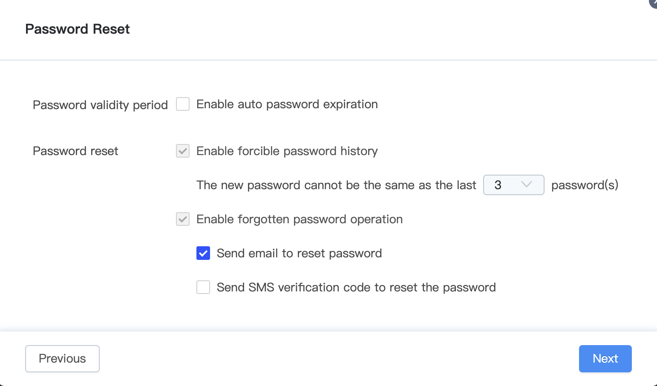Toggle the forcible password history checkbox

(183, 151)
